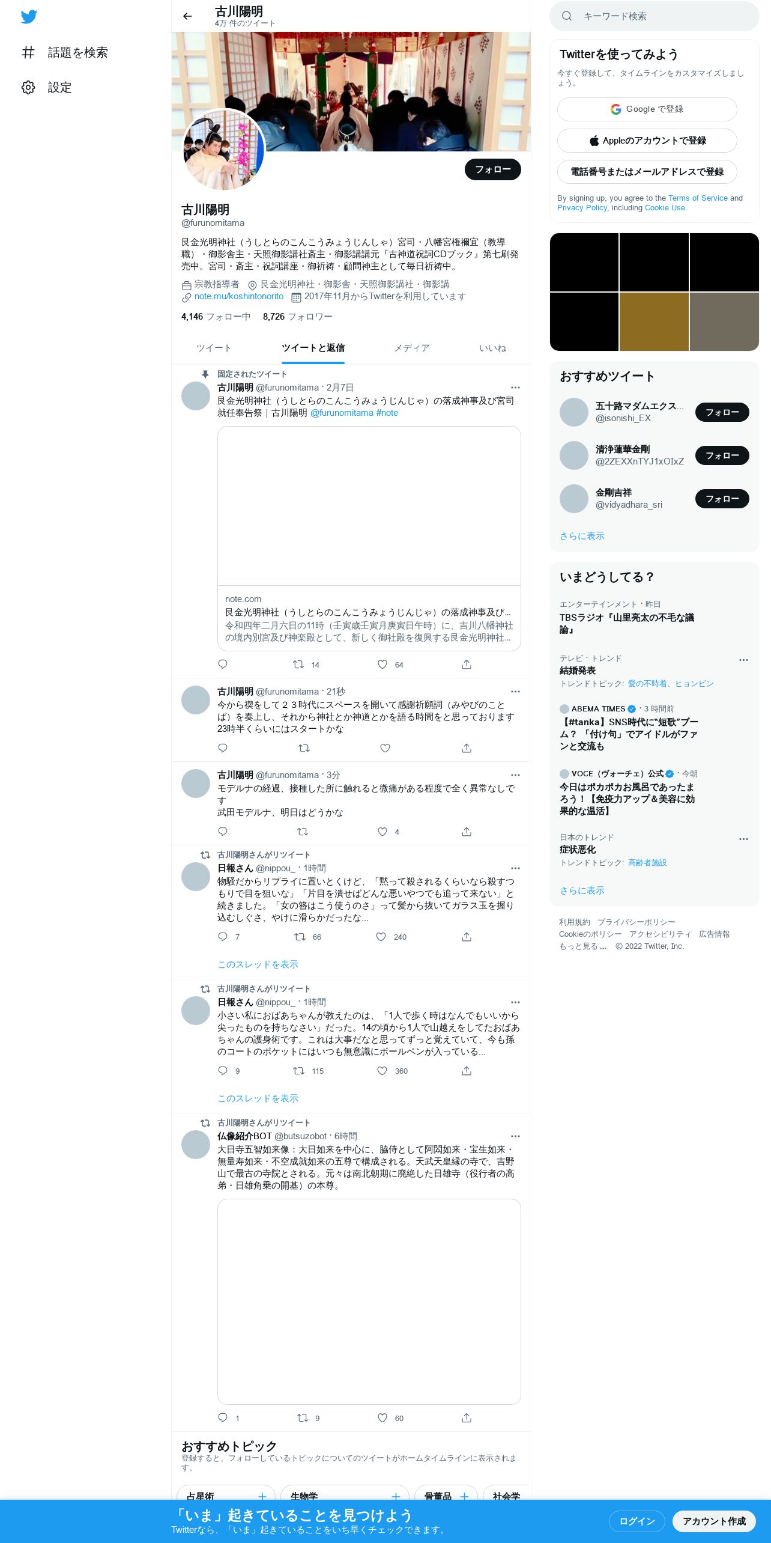
Task: Share the 21秒 tweet
Action: pyautogui.click(x=467, y=748)
